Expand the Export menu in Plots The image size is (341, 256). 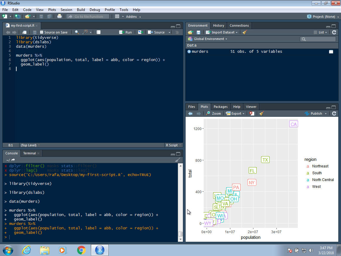click(235, 113)
